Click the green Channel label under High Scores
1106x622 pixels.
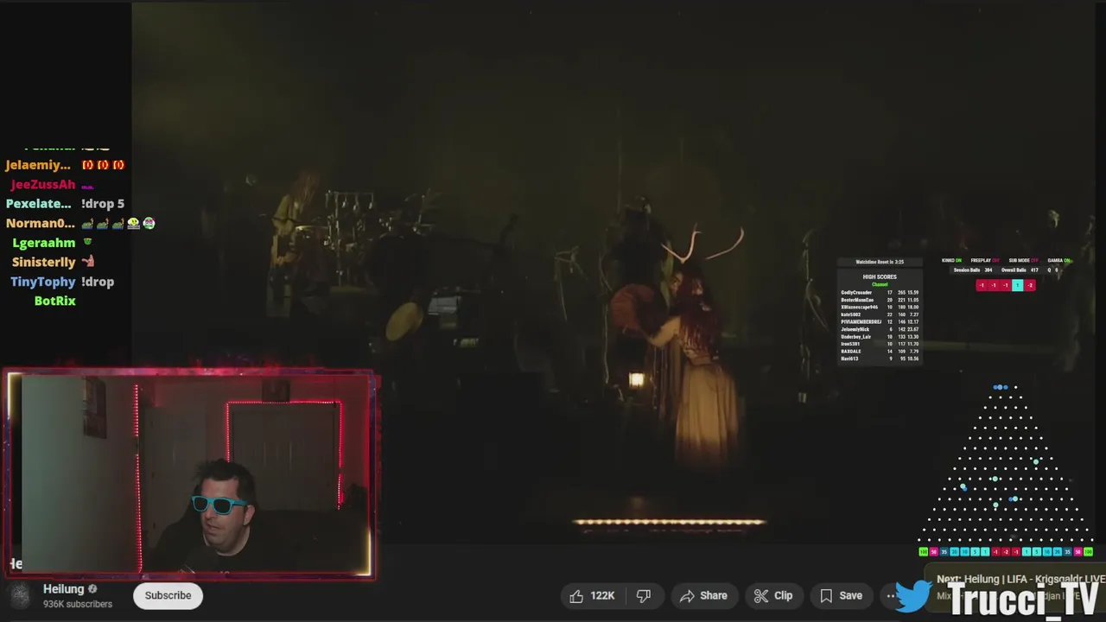pos(880,284)
